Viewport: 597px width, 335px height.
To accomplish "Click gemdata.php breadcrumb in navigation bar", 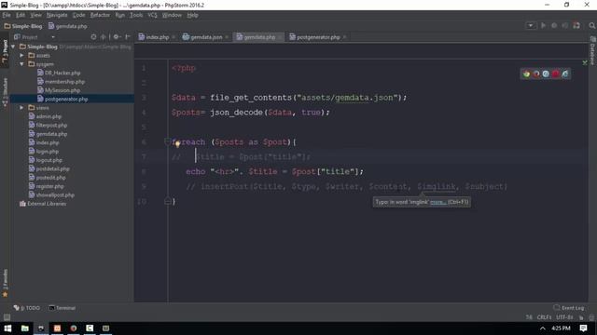I will [68, 26].
